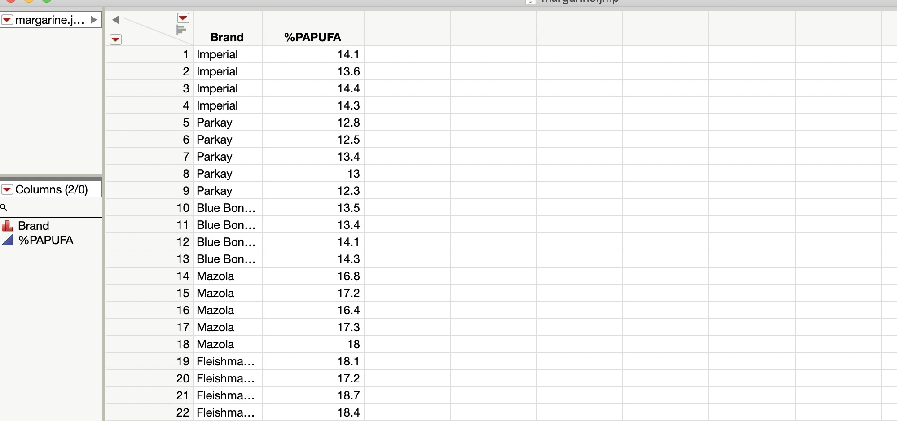Click the Mazola cell in row 15
The width and height of the screenshot is (897, 421).
(228, 293)
